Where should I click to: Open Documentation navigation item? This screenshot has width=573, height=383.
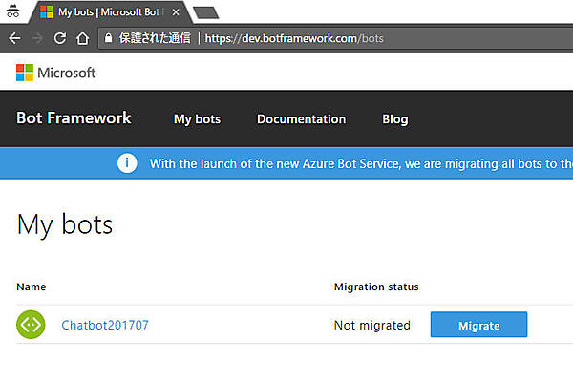[x=302, y=119]
